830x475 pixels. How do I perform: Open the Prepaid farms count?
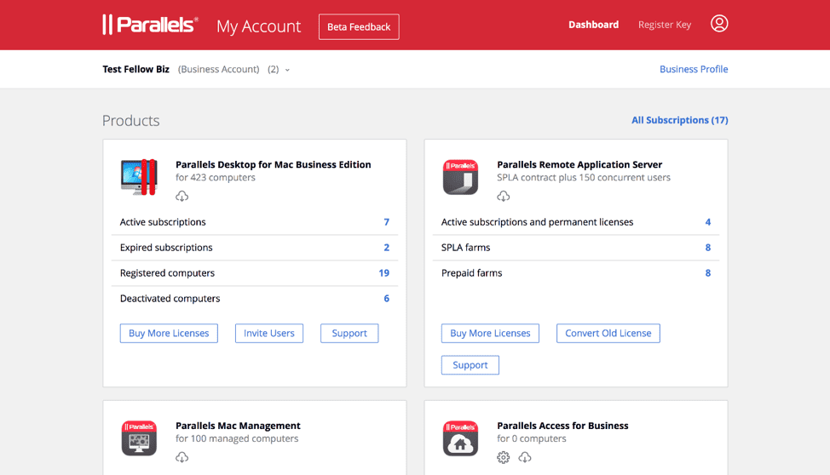(x=708, y=273)
